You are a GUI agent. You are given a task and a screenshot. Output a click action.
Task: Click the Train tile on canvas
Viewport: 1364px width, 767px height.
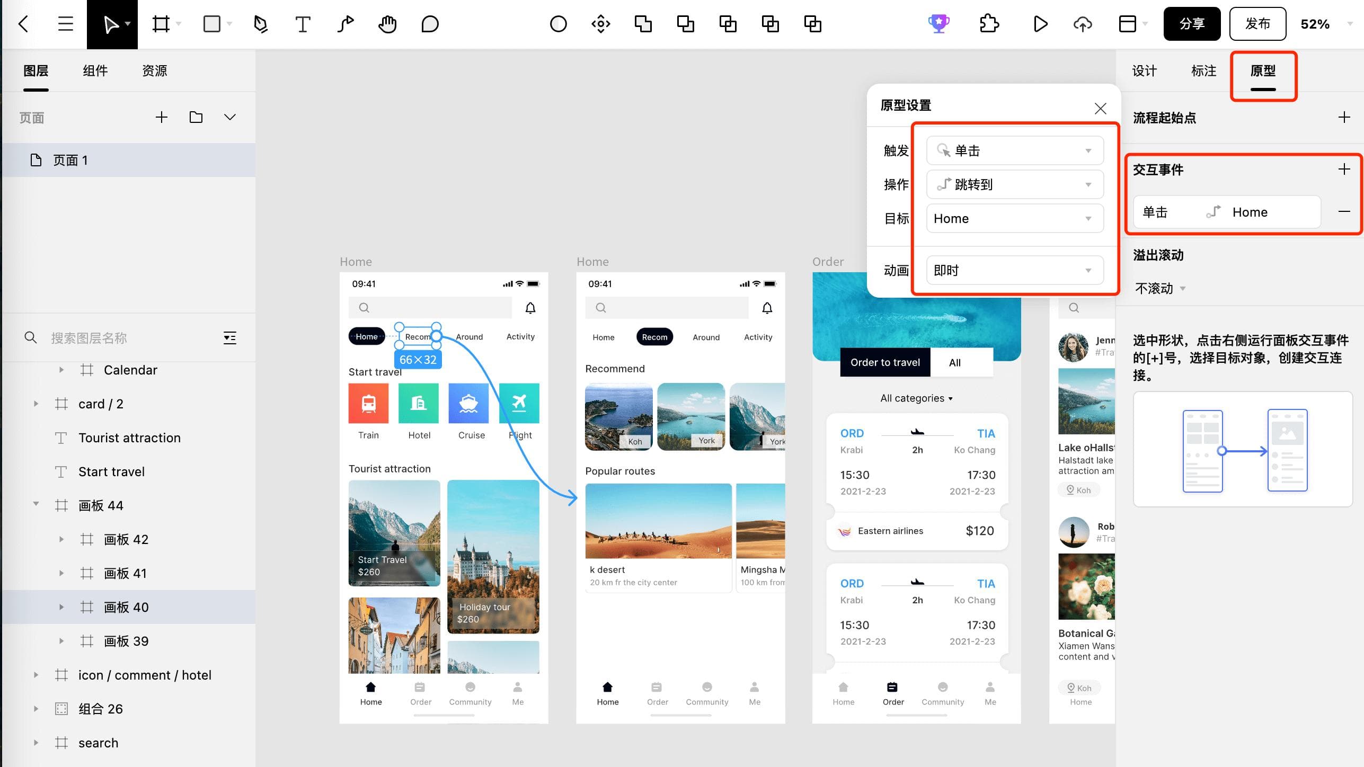pos(368,404)
